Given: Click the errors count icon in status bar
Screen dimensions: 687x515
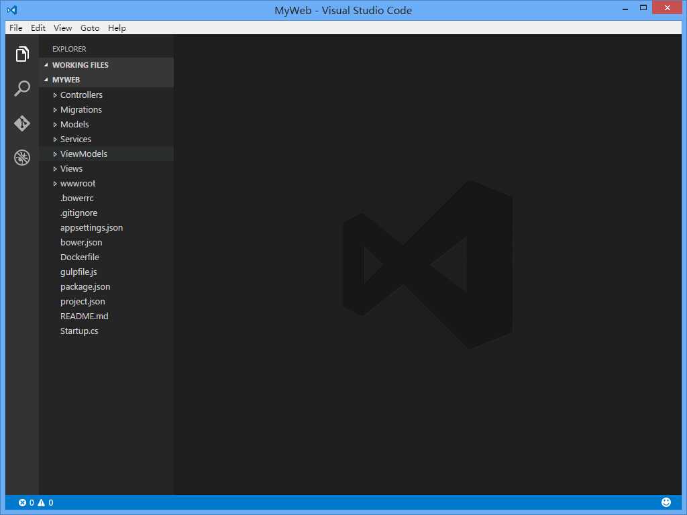Looking at the screenshot, I should 22,503.
